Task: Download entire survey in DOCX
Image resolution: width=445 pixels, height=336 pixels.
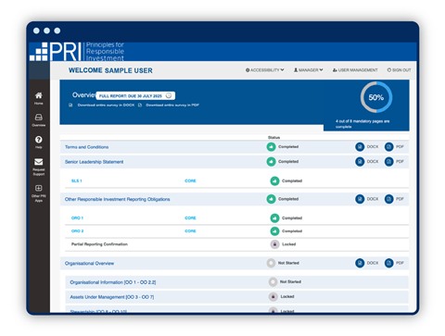Action: [106, 106]
